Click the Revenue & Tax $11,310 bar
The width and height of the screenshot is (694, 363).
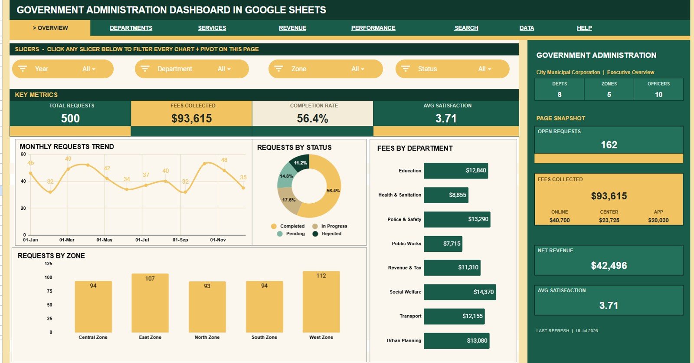[452, 267]
